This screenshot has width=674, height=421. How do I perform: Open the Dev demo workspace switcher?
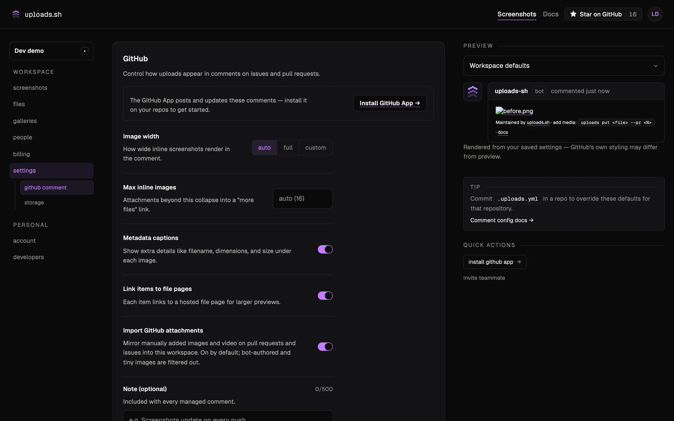[x=51, y=51]
